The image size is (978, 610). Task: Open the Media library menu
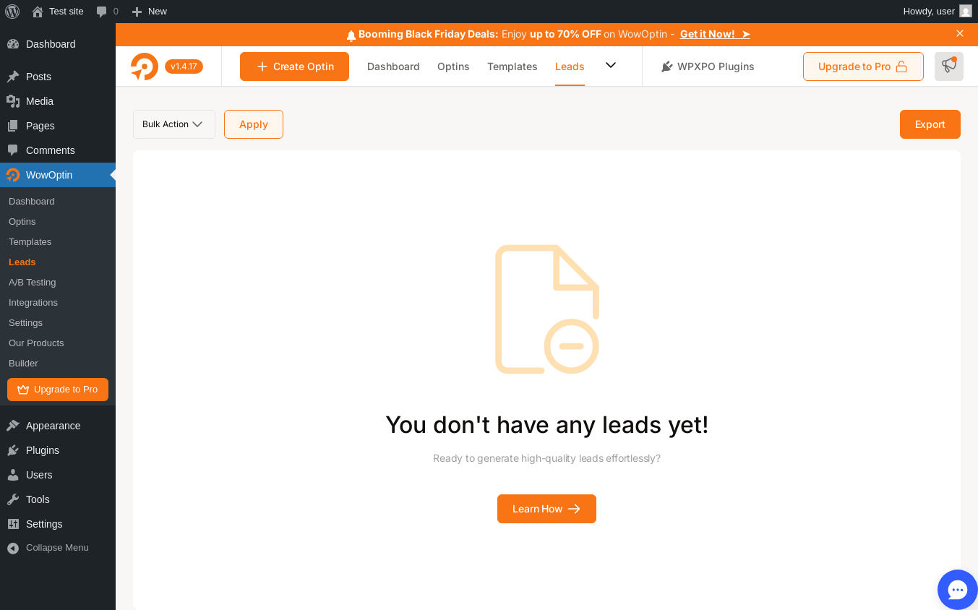[x=58, y=101]
